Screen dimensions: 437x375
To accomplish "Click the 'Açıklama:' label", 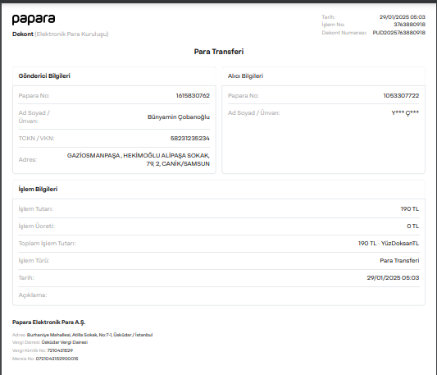I will [33, 295].
